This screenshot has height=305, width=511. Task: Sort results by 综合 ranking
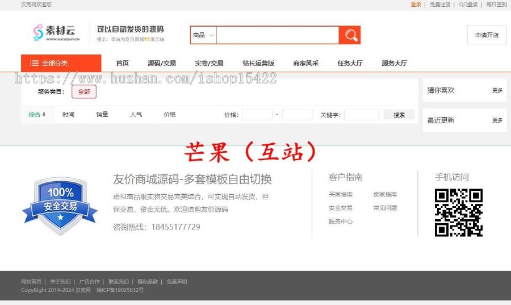37,115
